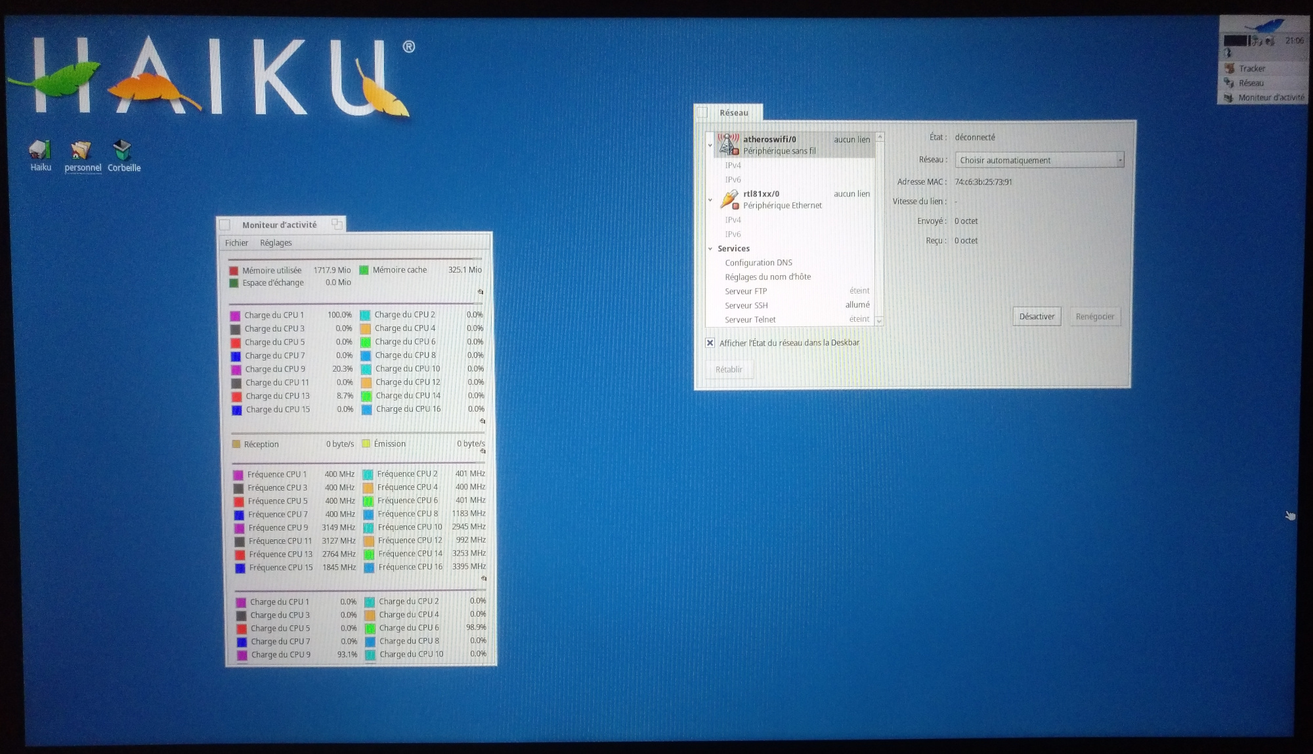Select the Serveur SSH service entry
The width and height of the screenshot is (1313, 754).
coord(746,305)
